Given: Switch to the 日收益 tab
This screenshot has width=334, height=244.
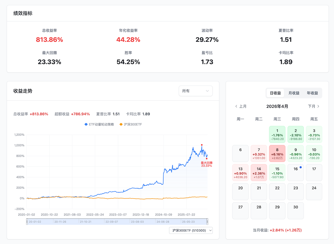Looking at the screenshot, I should coord(275,93).
